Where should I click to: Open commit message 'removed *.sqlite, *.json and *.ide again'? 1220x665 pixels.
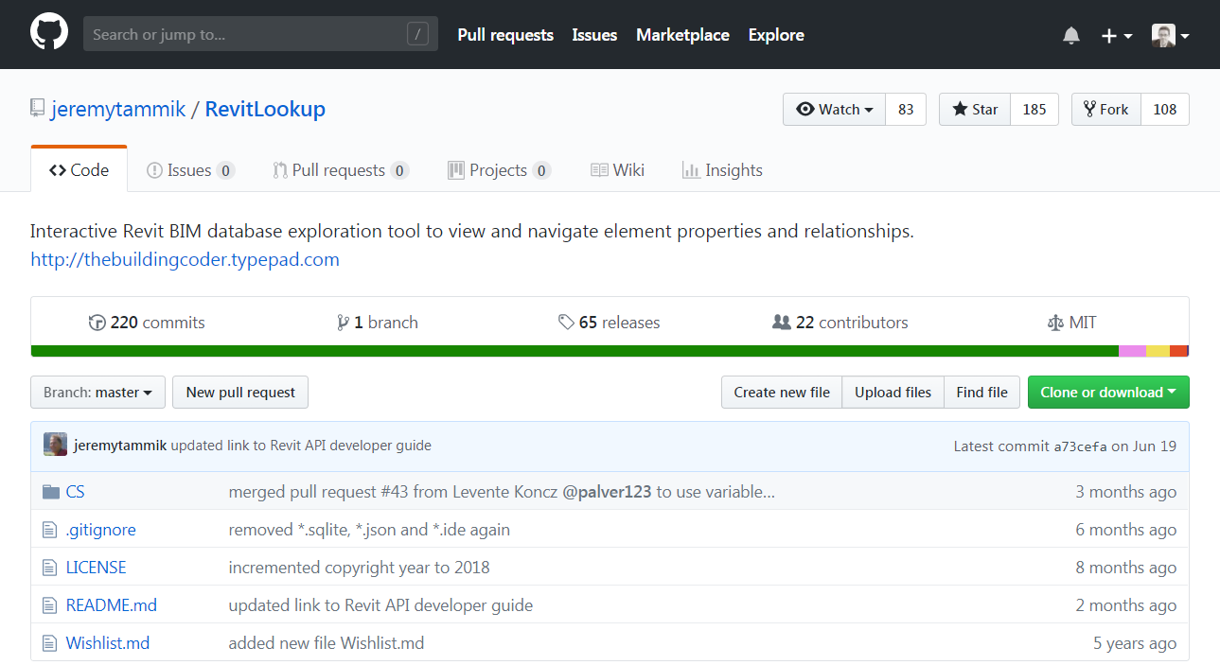tap(369, 530)
